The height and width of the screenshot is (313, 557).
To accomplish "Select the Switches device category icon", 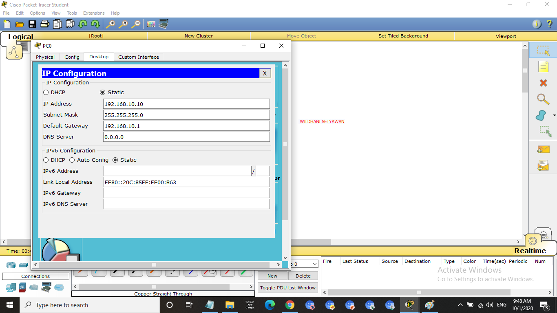I will point(23,265).
